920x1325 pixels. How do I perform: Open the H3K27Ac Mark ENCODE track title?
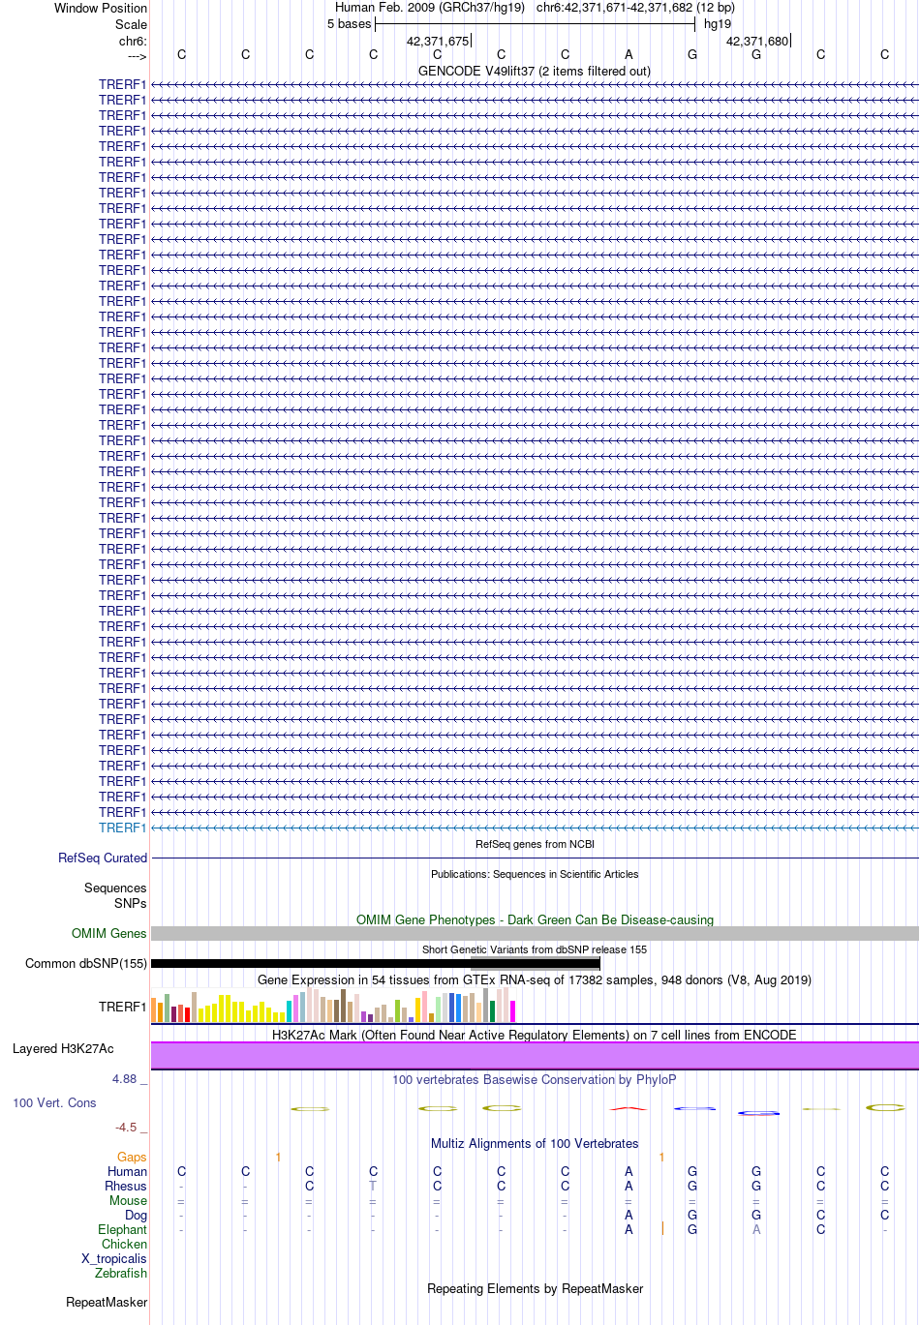(x=535, y=1035)
